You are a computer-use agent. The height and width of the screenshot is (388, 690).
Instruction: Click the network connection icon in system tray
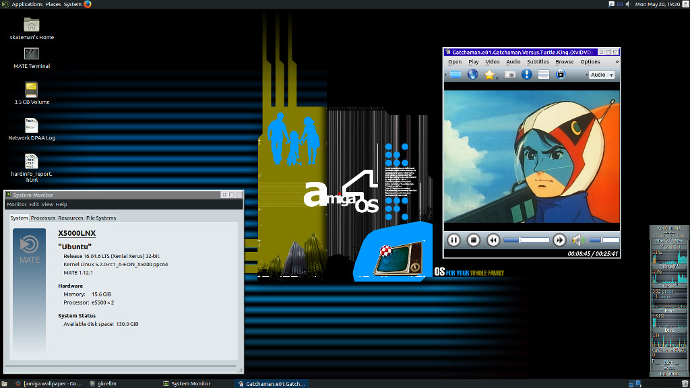pyautogui.click(x=611, y=5)
